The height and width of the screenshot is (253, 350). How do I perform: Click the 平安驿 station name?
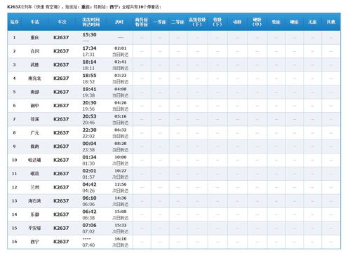point(34,228)
